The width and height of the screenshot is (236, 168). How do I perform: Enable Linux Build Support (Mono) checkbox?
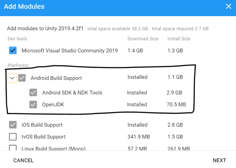13,148
